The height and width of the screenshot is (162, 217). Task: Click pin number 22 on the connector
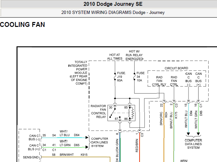click(161, 105)
